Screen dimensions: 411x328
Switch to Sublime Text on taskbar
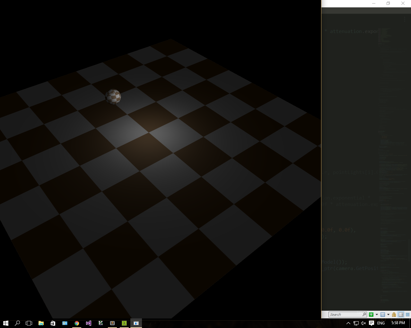(112, 323)
